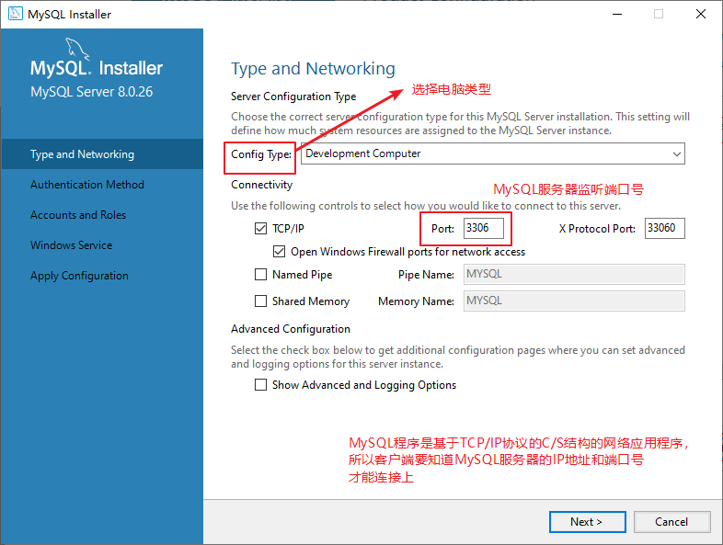
Task: Click the Type and Networking page heading
Action: pos(313,69)
